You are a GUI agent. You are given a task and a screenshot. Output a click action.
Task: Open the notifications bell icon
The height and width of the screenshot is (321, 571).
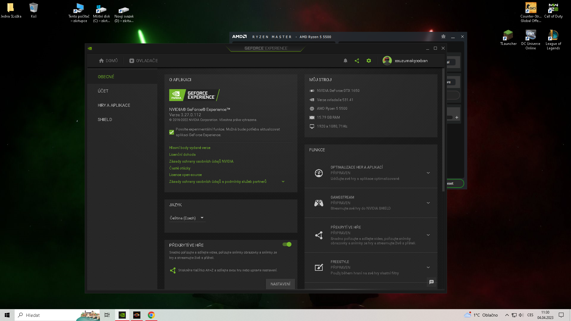point(345,61)
